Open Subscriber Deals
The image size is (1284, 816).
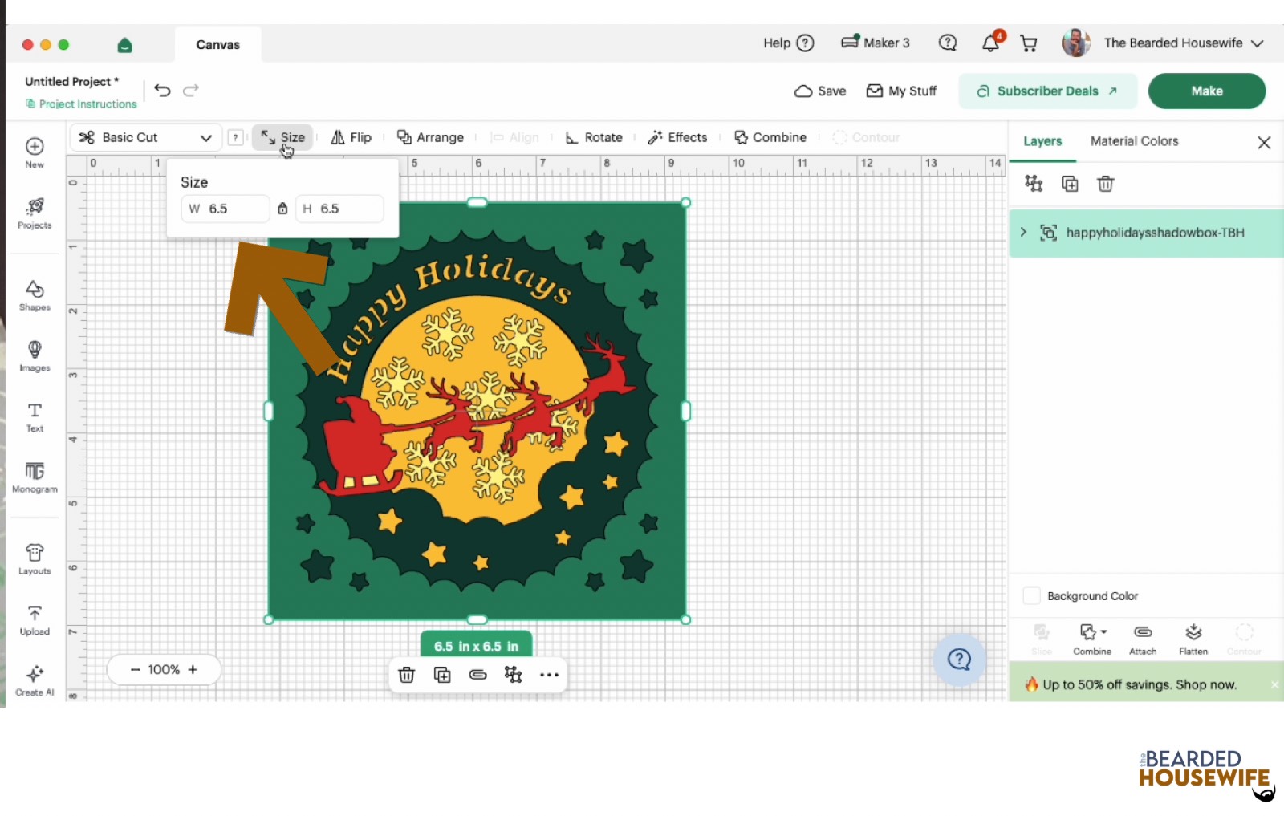coord(1048,91)
